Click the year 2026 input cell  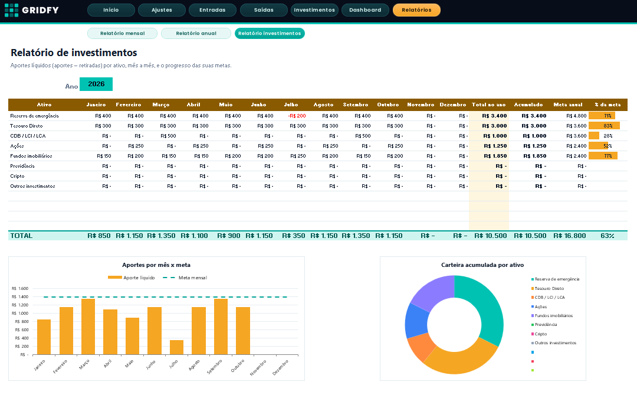point(96,84)
